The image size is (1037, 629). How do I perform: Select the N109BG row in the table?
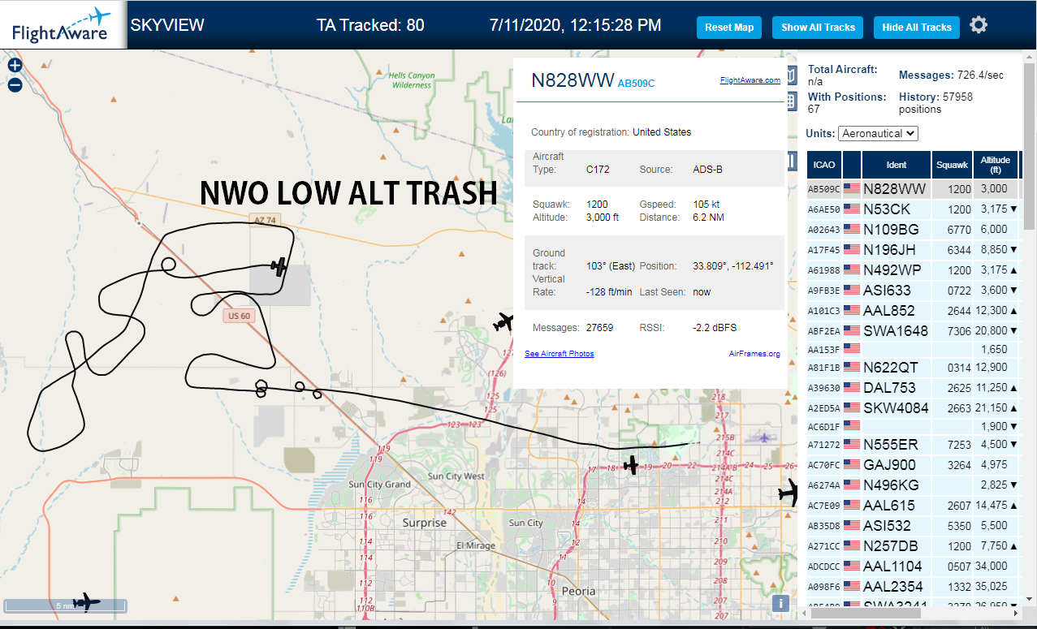point(912,230)
